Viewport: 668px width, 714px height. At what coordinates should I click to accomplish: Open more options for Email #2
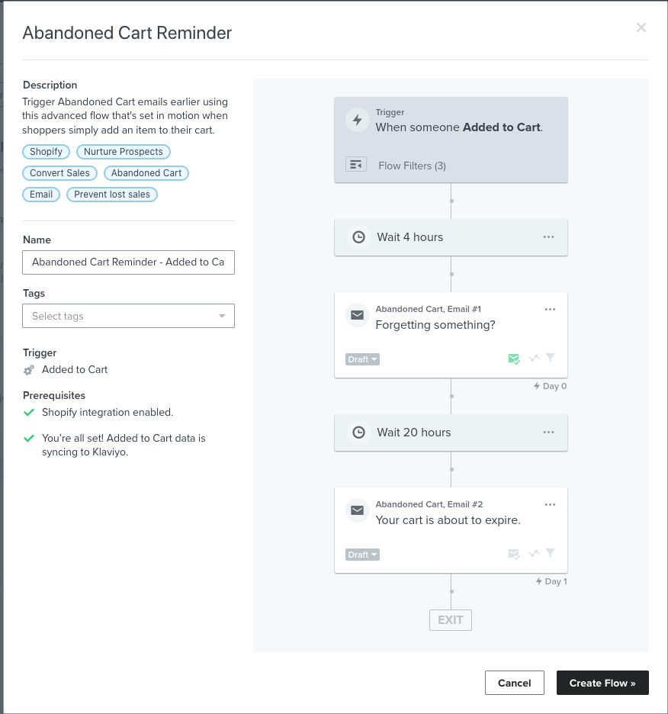[x=550, y=504]
